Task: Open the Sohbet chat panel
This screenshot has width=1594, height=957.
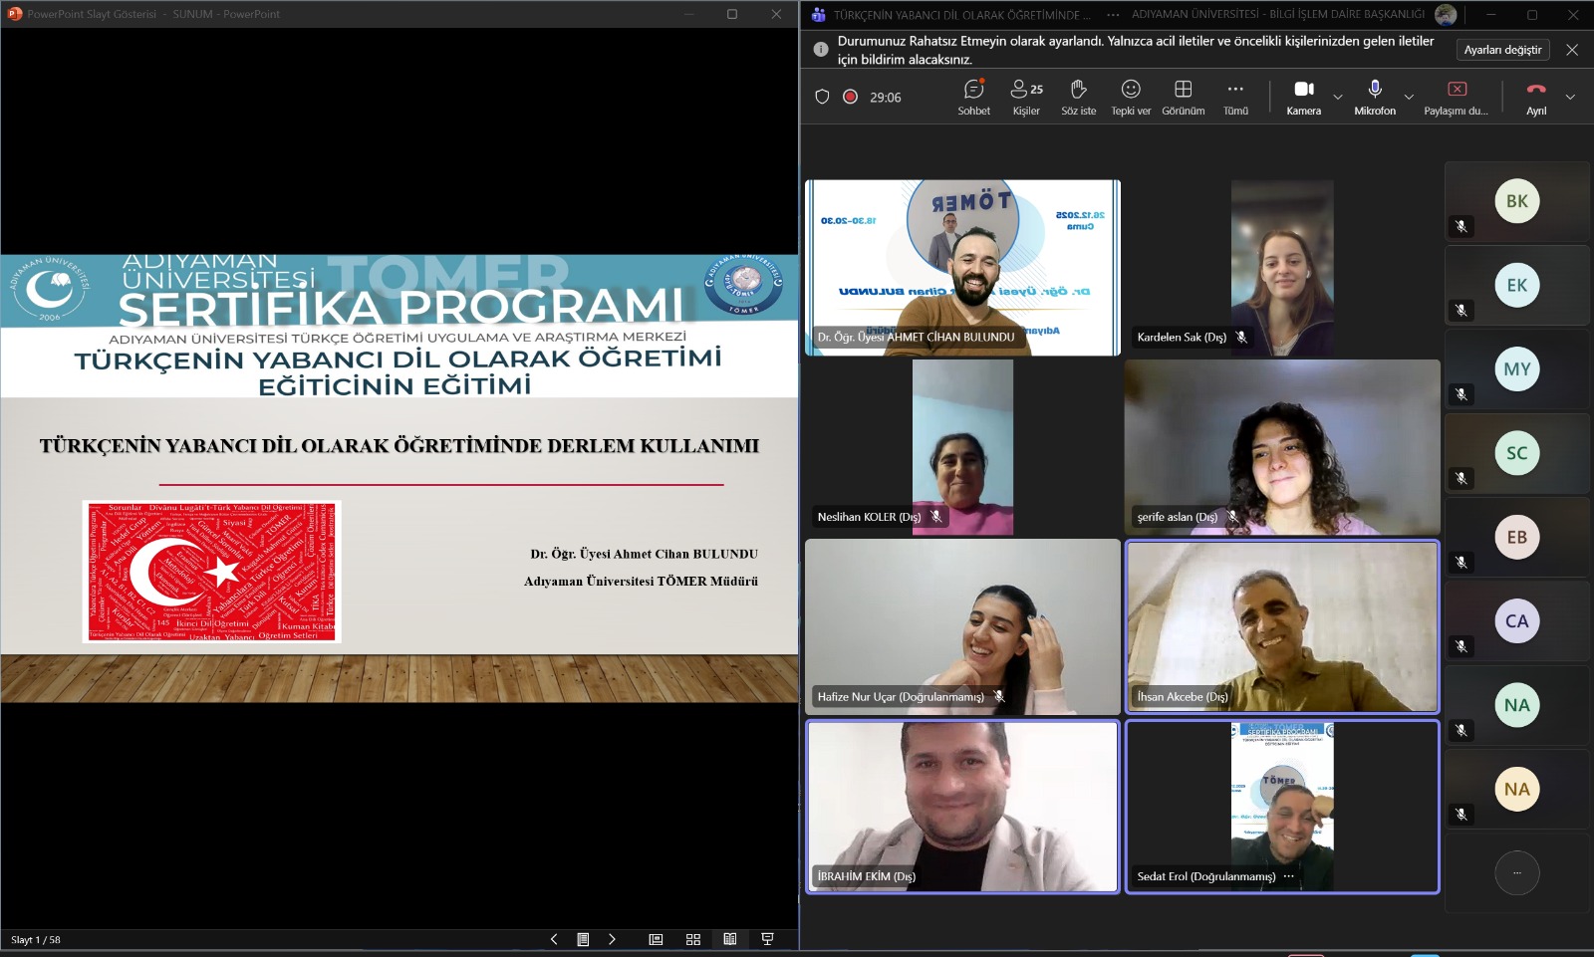Action: tap(973, 98)
